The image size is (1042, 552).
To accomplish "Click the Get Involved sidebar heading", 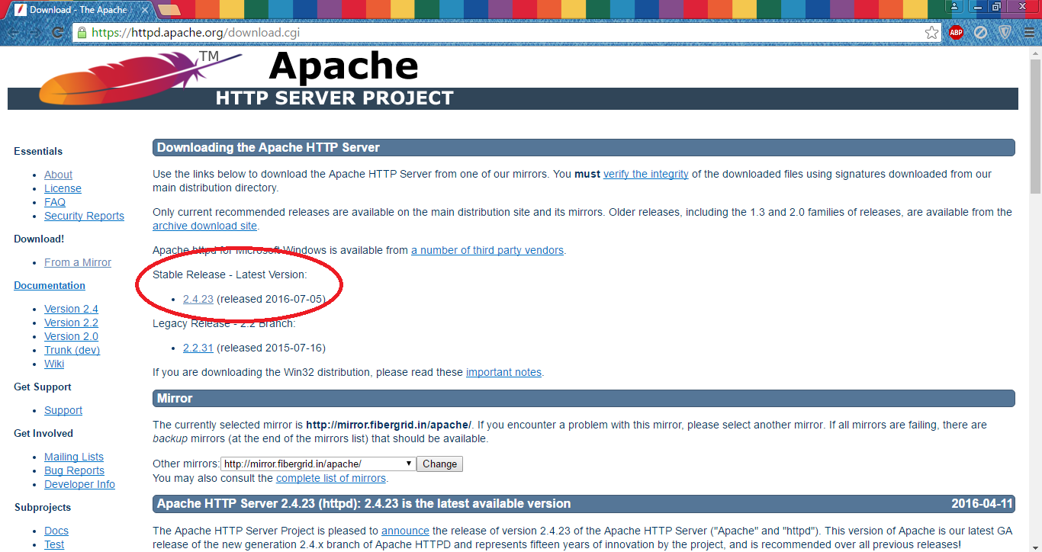I will [x=43, y=433].
